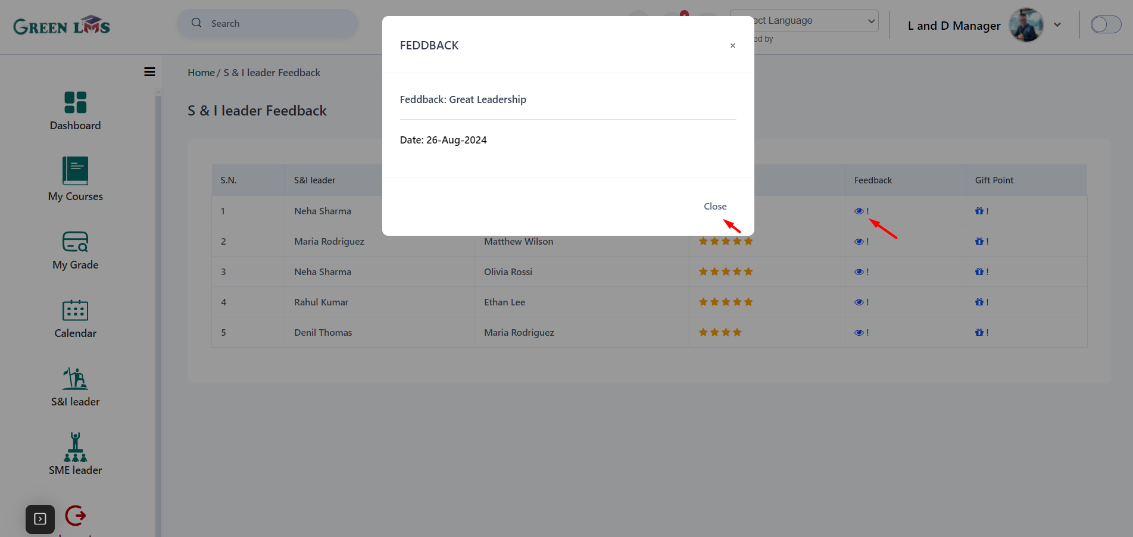Open the Dashboard sidebar icon

(76, 102)
